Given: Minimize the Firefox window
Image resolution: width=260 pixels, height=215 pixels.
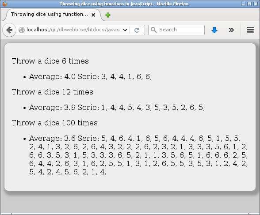Looking at the screenshot, I should 243,4.
